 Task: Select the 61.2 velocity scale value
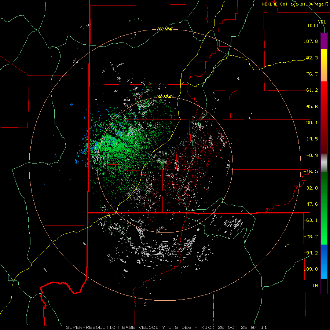312,90
